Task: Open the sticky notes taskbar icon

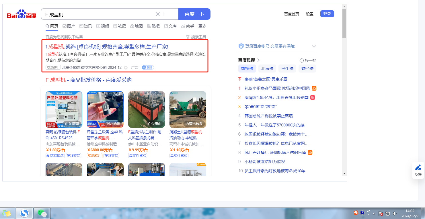Action: pyautogui.click(x=7, y=213)
